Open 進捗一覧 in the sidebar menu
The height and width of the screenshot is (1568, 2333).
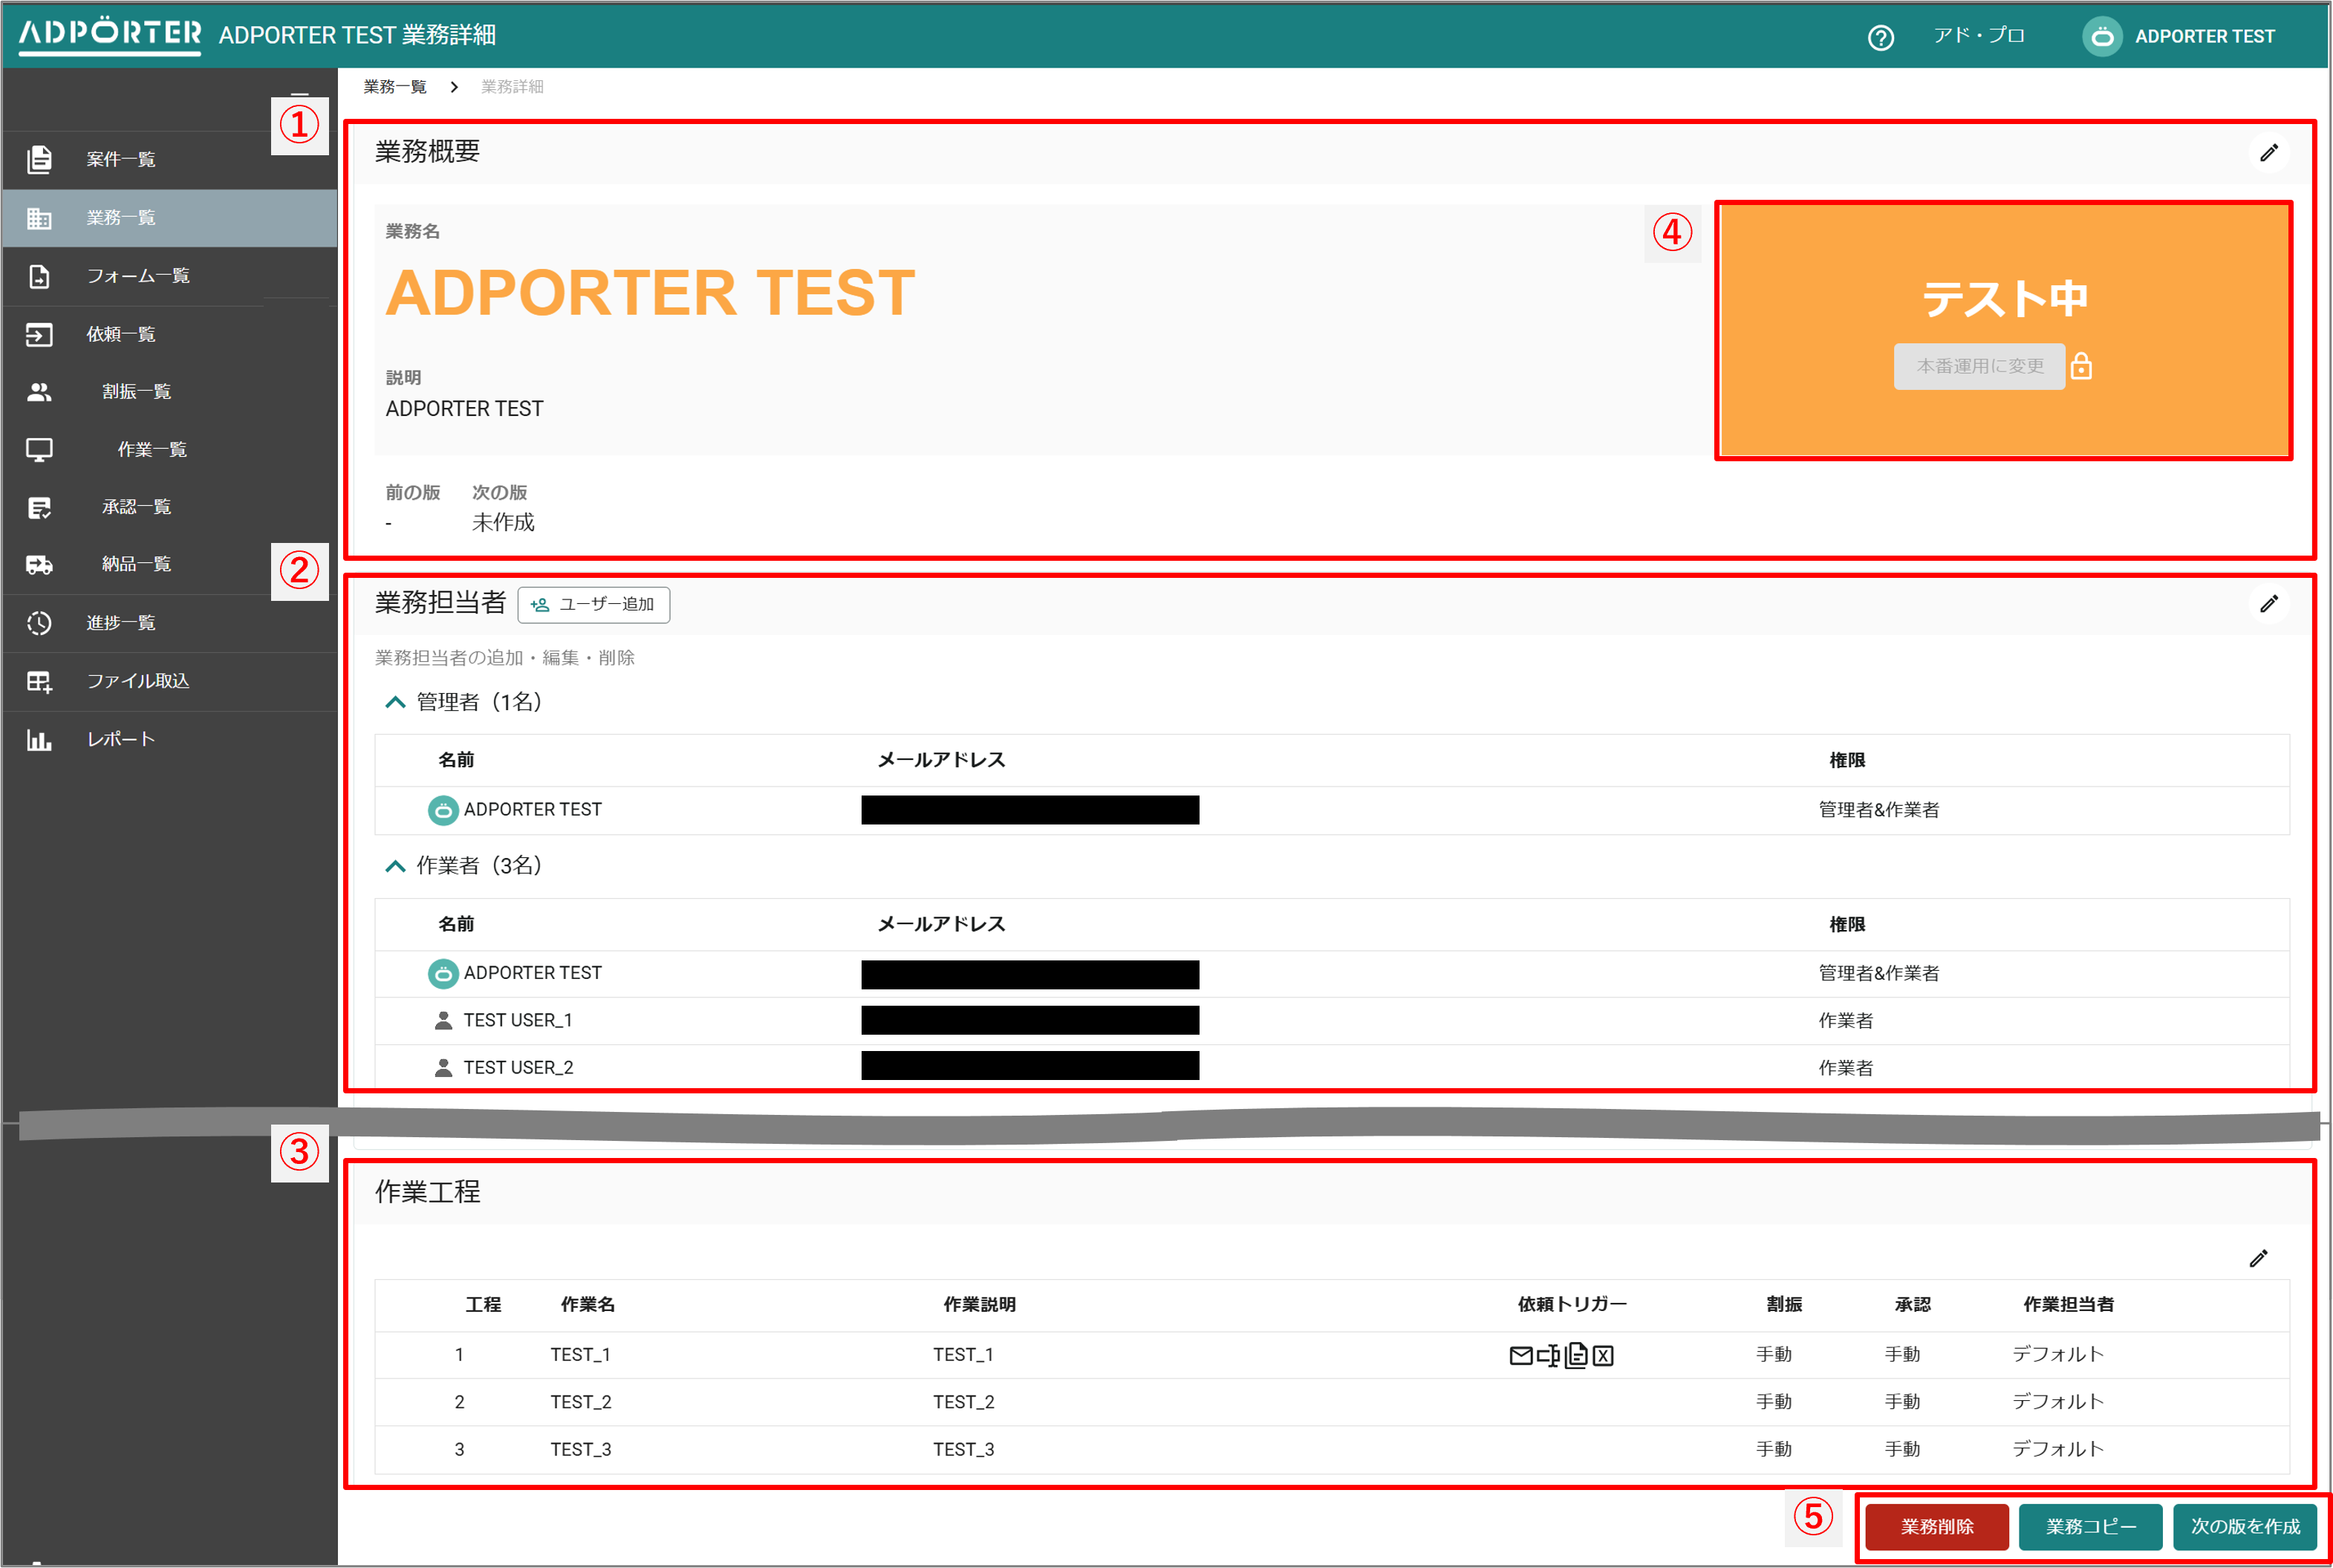120,623
